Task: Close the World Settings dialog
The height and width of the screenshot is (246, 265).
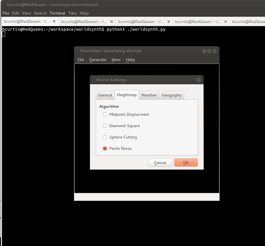Action: (198, 80)
